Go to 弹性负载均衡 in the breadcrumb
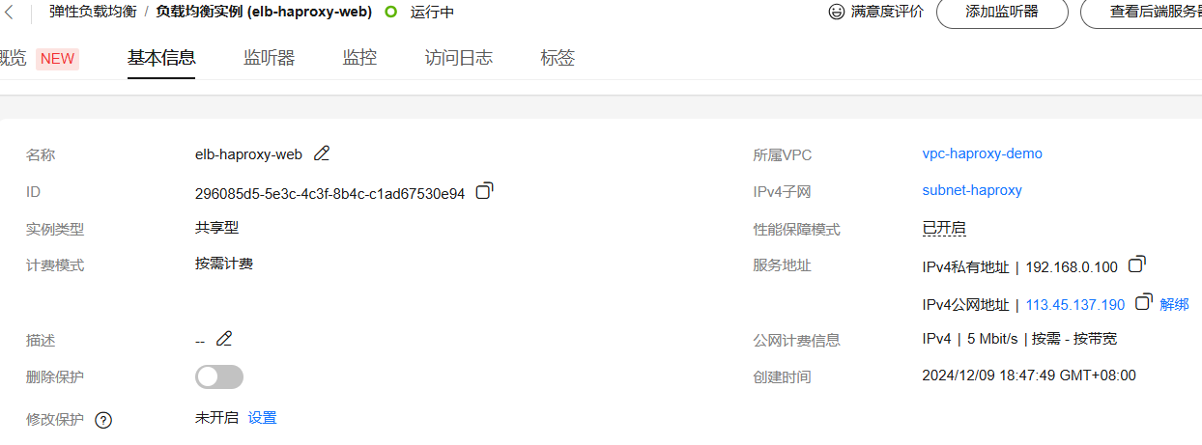The width and height of the screenshot is (1202, 445). tap(93, 13)
